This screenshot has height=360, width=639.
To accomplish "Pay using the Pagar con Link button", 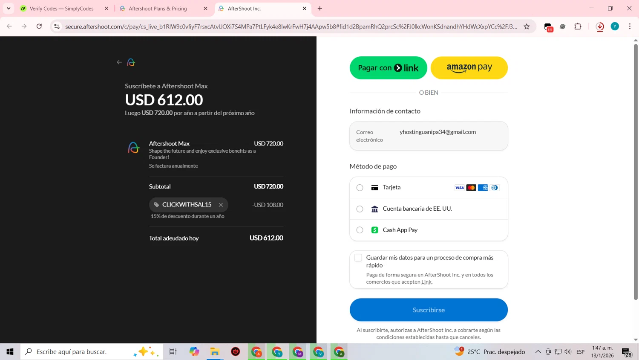I will 388,68.
